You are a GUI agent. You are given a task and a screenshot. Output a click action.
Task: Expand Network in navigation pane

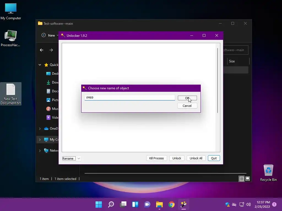40,151
